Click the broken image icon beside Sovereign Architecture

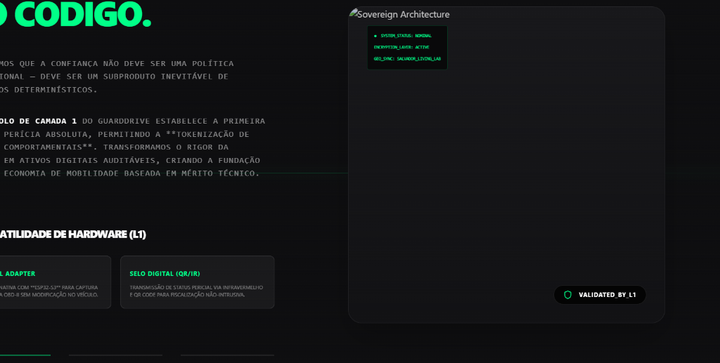point(353,13)
